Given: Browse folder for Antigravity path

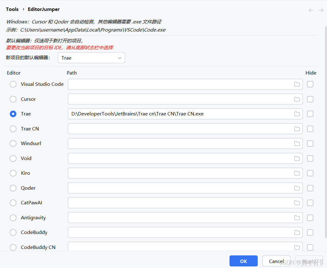Looking at the screenshot, I should point(297,218).
